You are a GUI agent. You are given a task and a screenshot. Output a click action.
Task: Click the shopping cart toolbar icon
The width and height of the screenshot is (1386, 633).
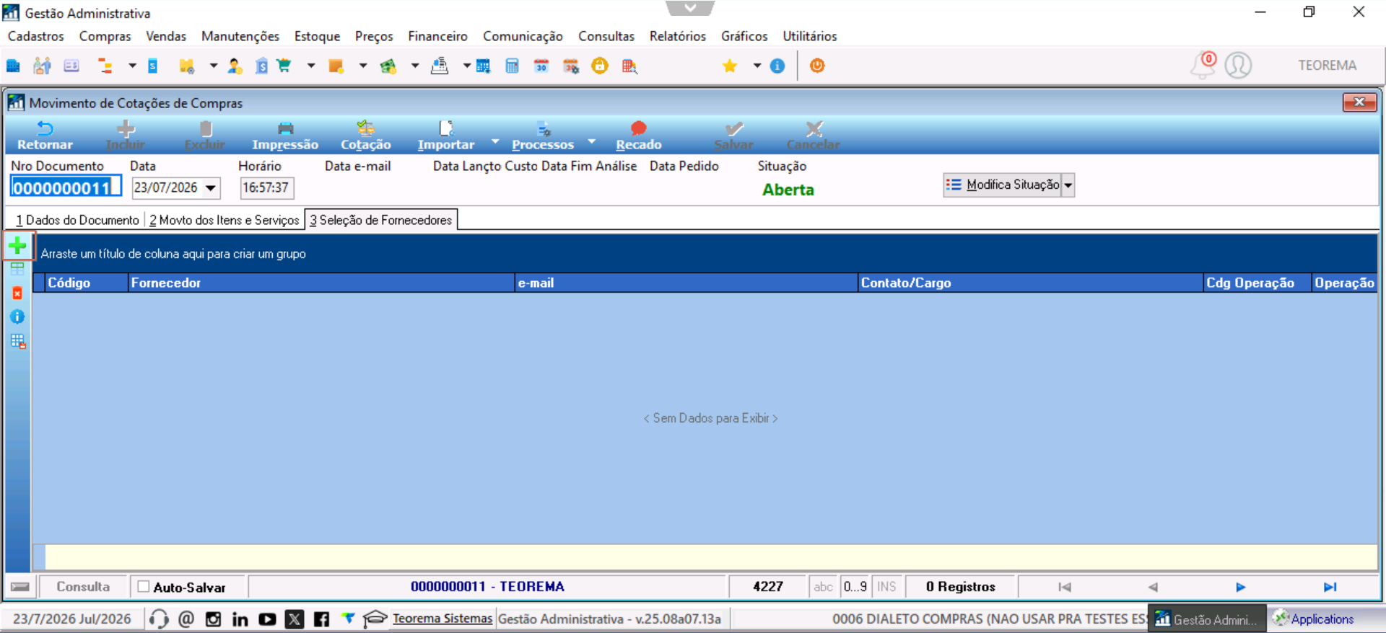[284, 66]
